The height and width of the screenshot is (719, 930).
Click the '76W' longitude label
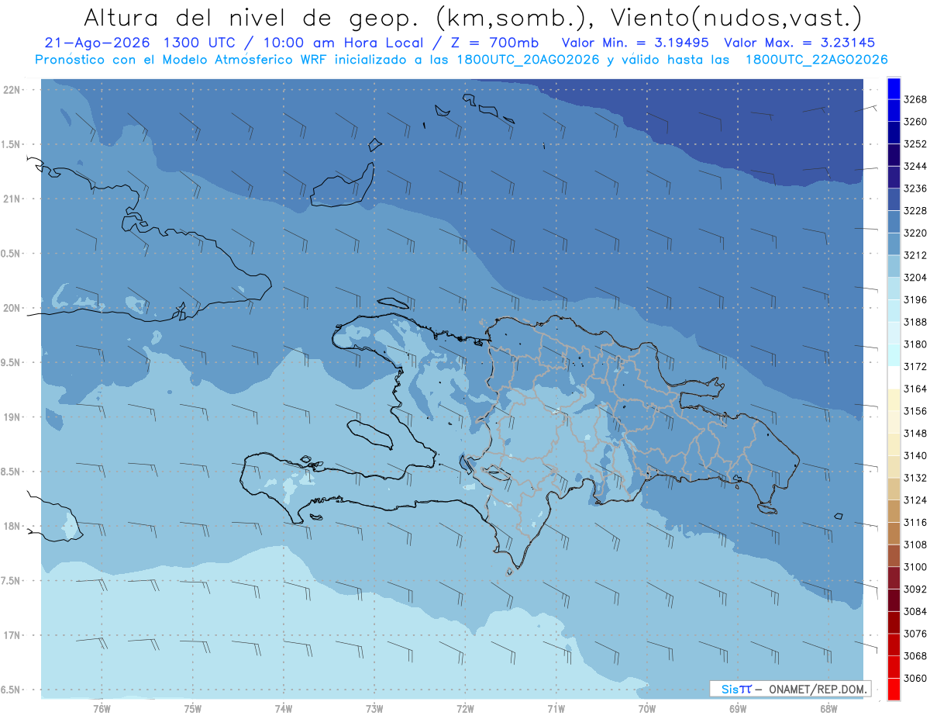coord(102,708)
